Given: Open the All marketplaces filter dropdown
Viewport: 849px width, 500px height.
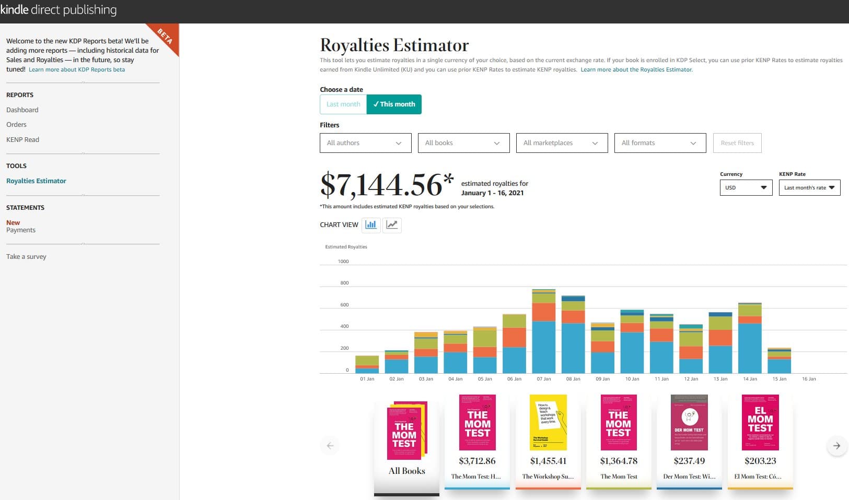Looking at the screenshot, I should [562, 142].
